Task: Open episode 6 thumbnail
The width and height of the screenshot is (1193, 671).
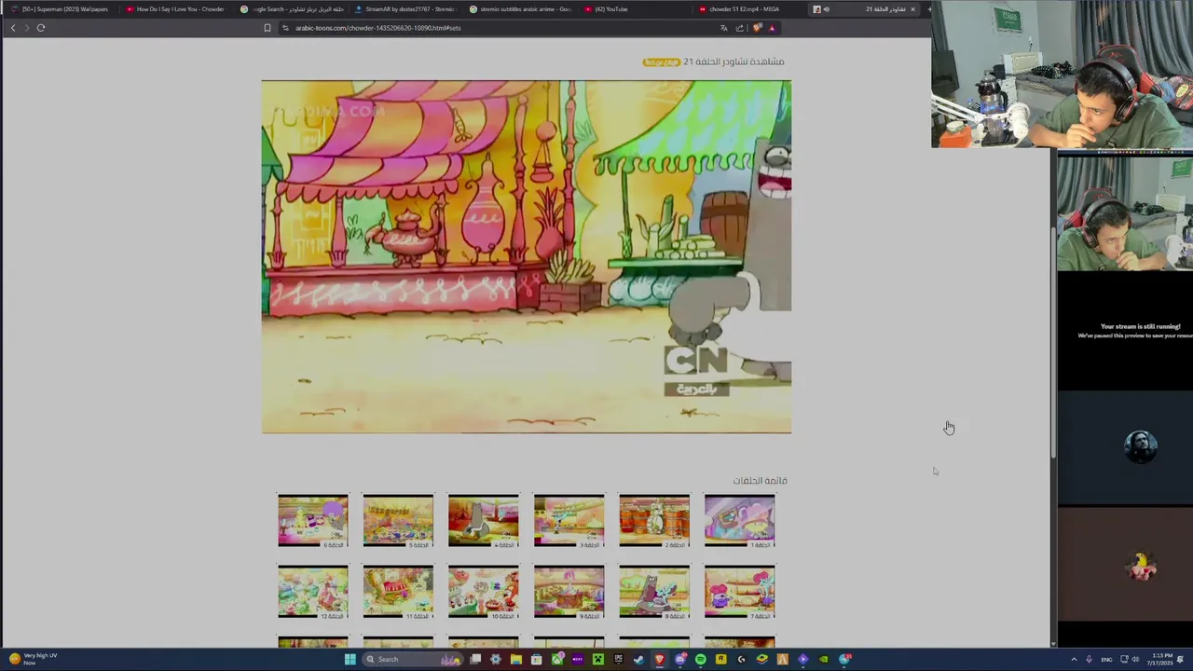Action: pyautogui.click(x=312, y=520)
